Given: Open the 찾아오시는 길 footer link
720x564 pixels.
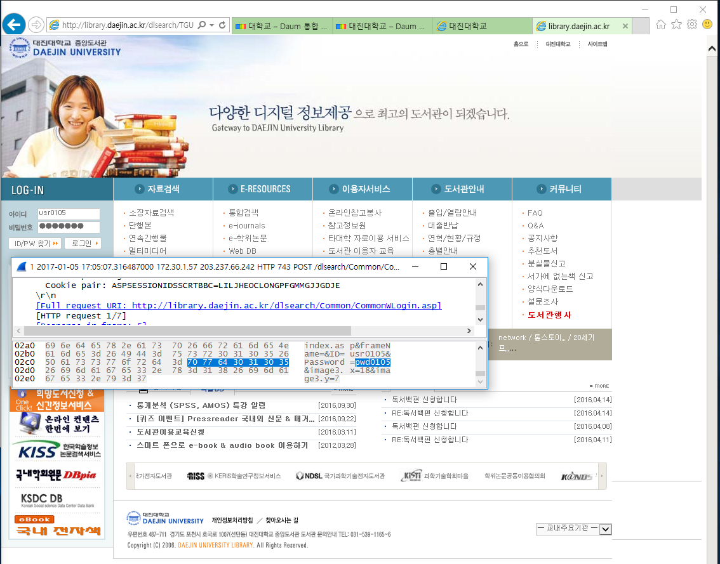Looking at the screenshot, I should coord(282,520).
